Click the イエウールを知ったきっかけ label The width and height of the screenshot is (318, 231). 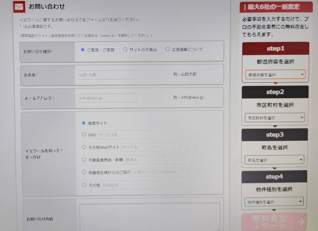coord(44,154)
